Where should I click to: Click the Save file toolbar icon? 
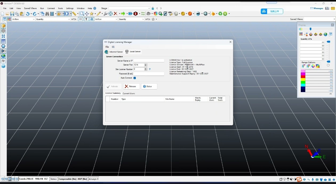[12, 14]
